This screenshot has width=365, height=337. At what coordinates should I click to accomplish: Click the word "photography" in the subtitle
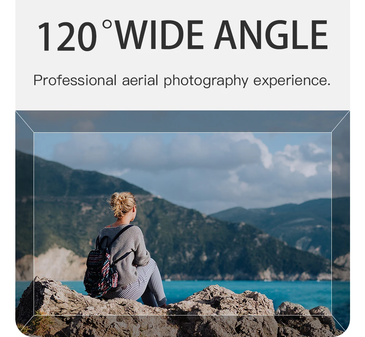tap(206, 80)
